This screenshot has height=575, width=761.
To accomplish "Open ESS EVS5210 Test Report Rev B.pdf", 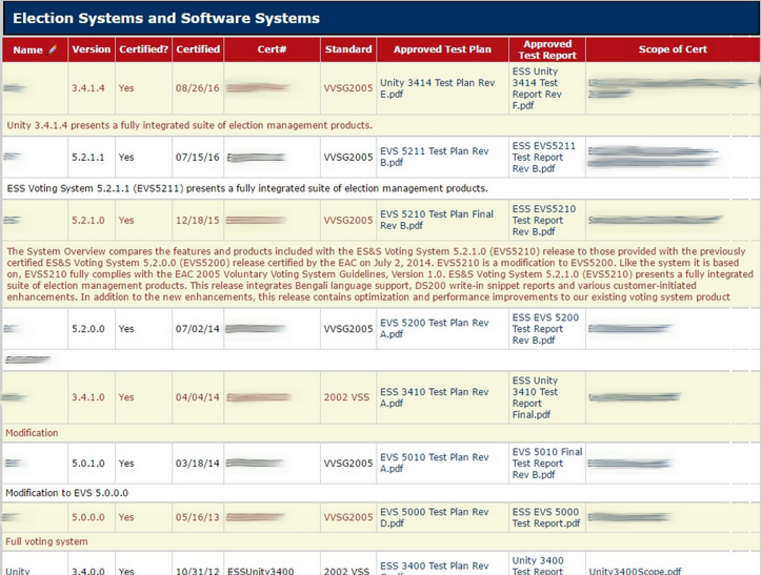I will coord(544,220).
